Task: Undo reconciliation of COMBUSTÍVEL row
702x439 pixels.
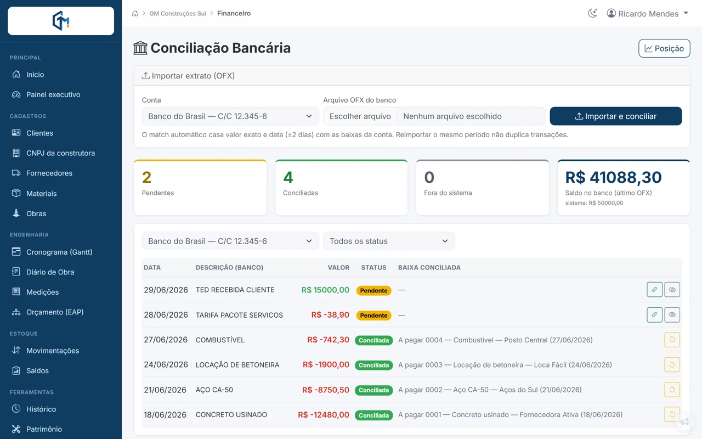Action: coord(672,340)
